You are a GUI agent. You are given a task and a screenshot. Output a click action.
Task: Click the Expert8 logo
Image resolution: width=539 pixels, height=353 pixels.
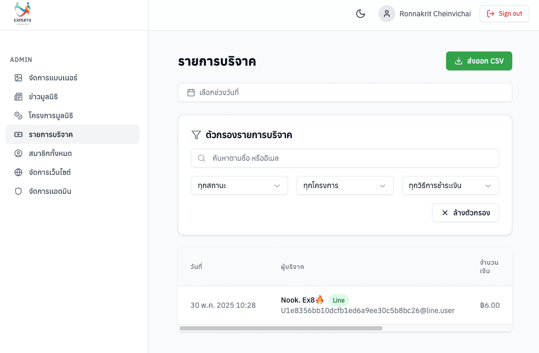click(23, 14)
